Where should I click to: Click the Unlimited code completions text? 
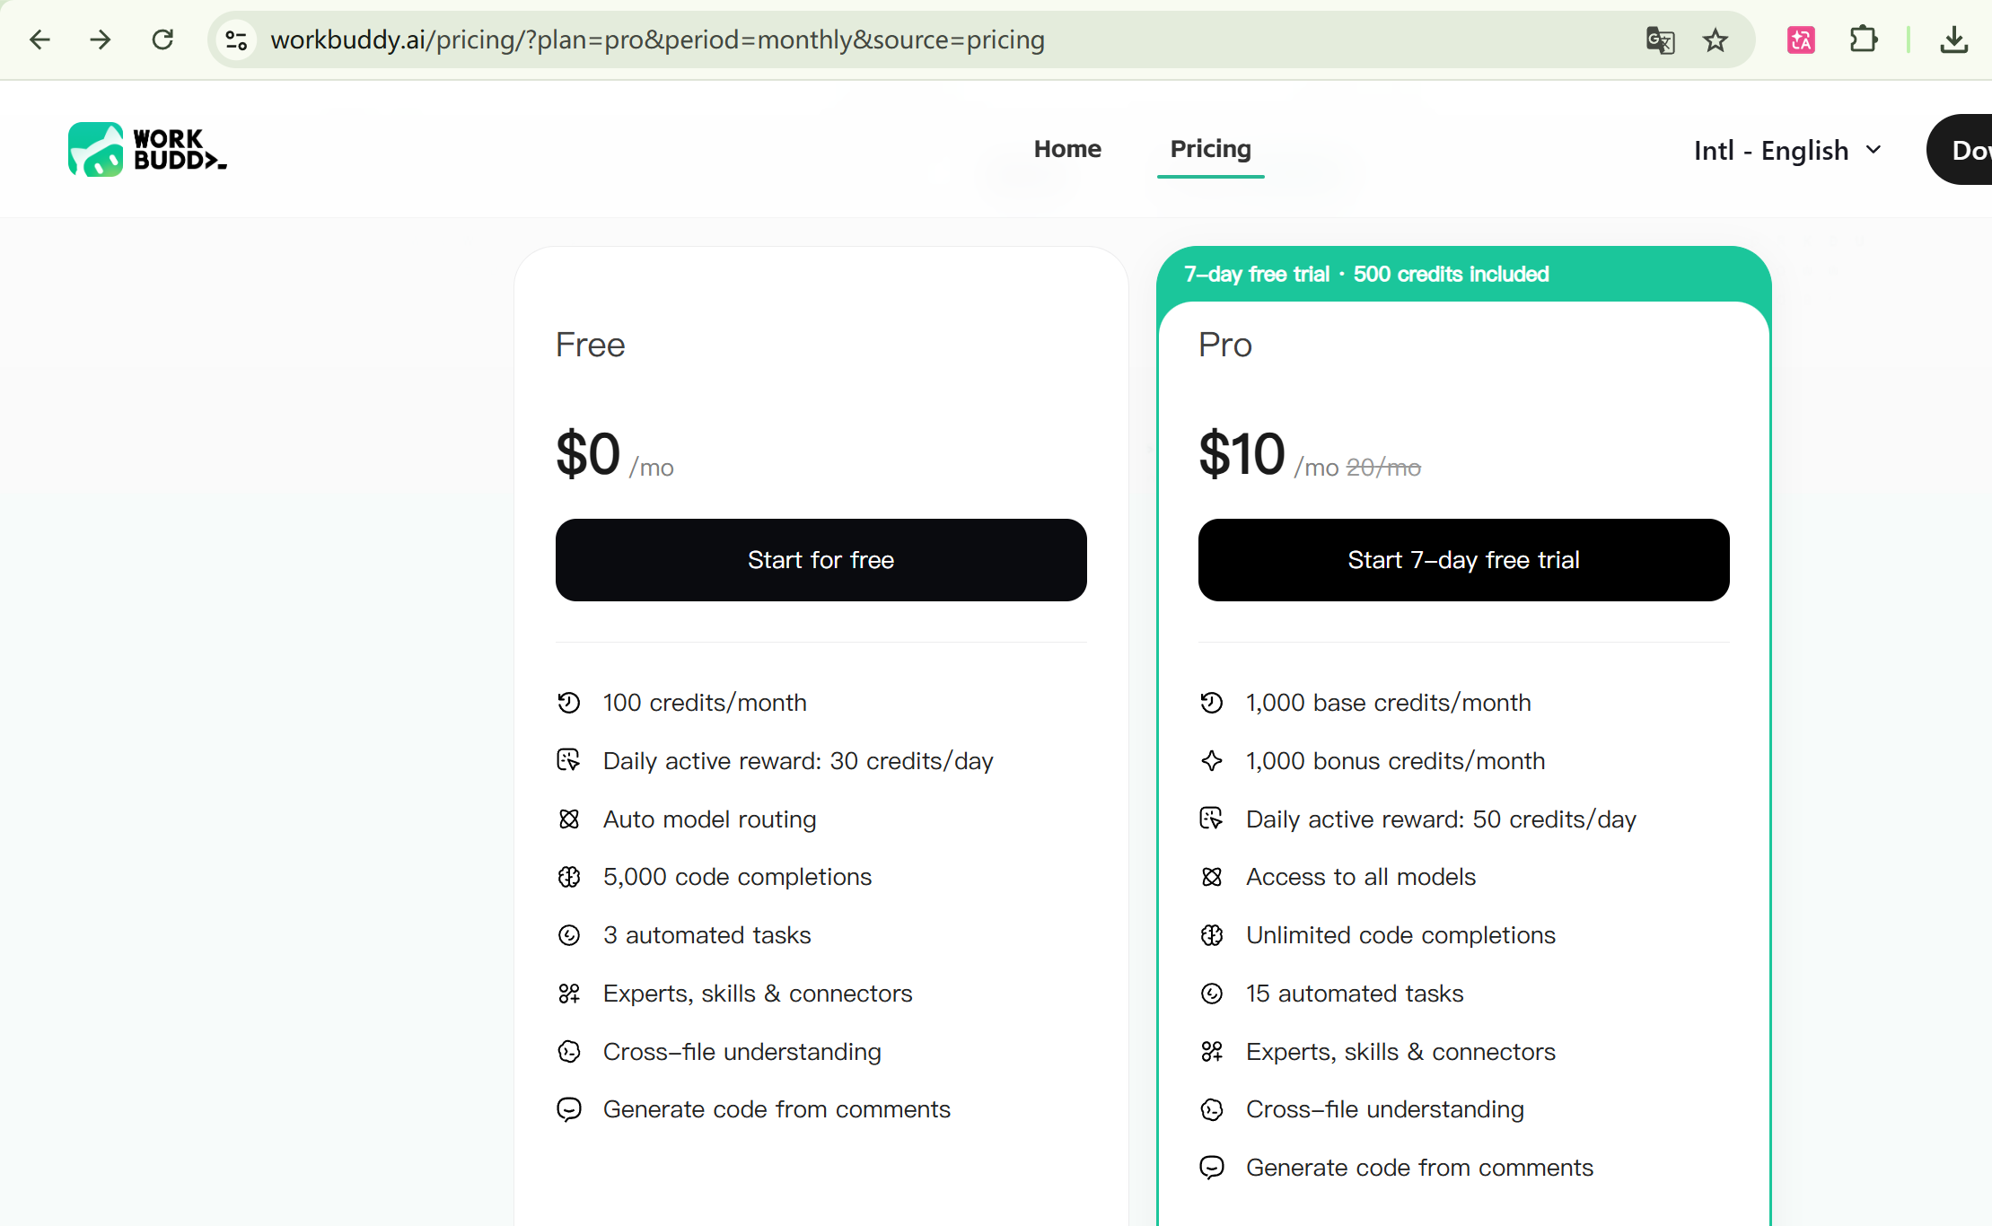[1400, 935]
